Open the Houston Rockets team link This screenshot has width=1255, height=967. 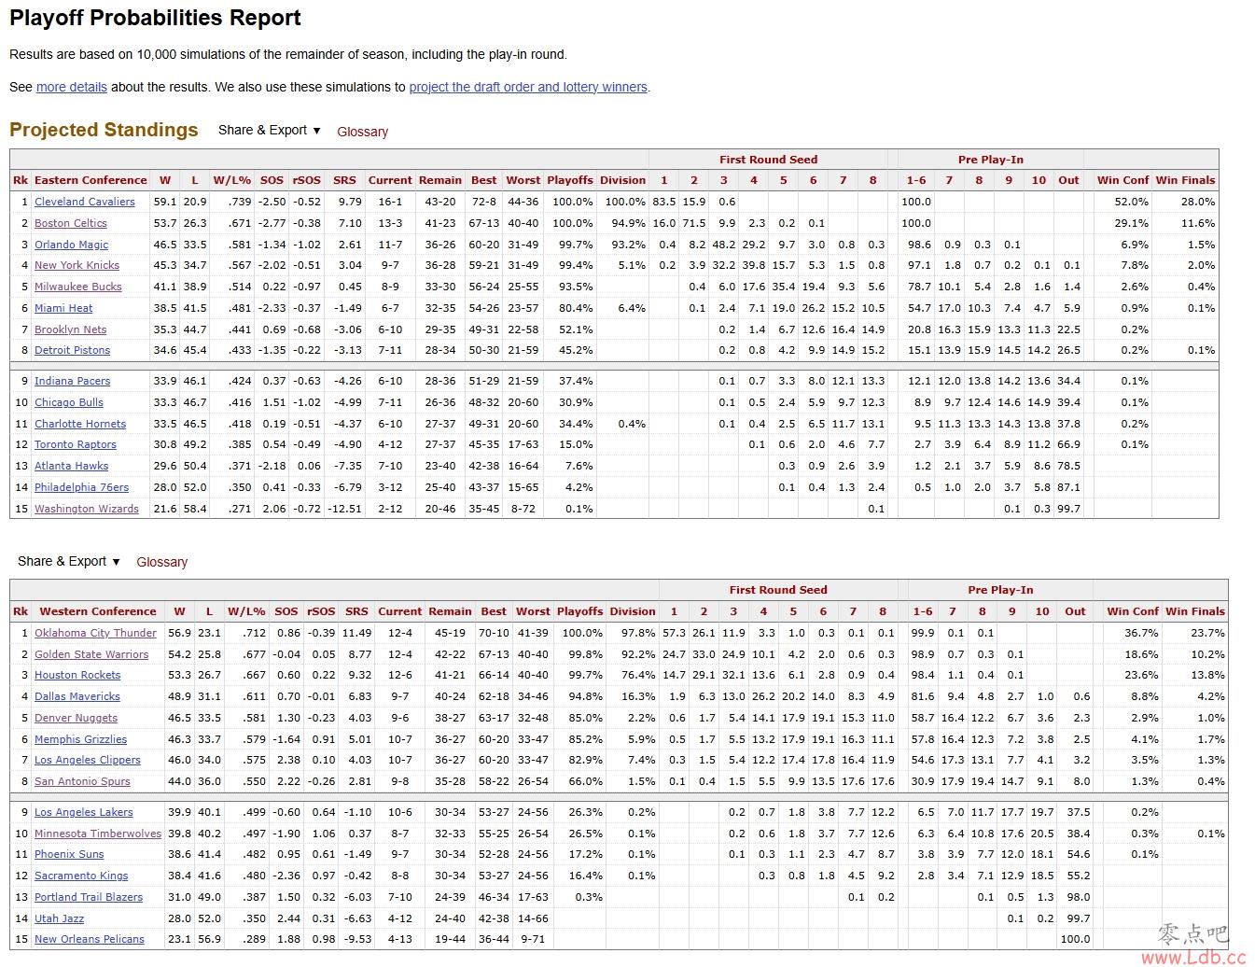pos(77,675)
